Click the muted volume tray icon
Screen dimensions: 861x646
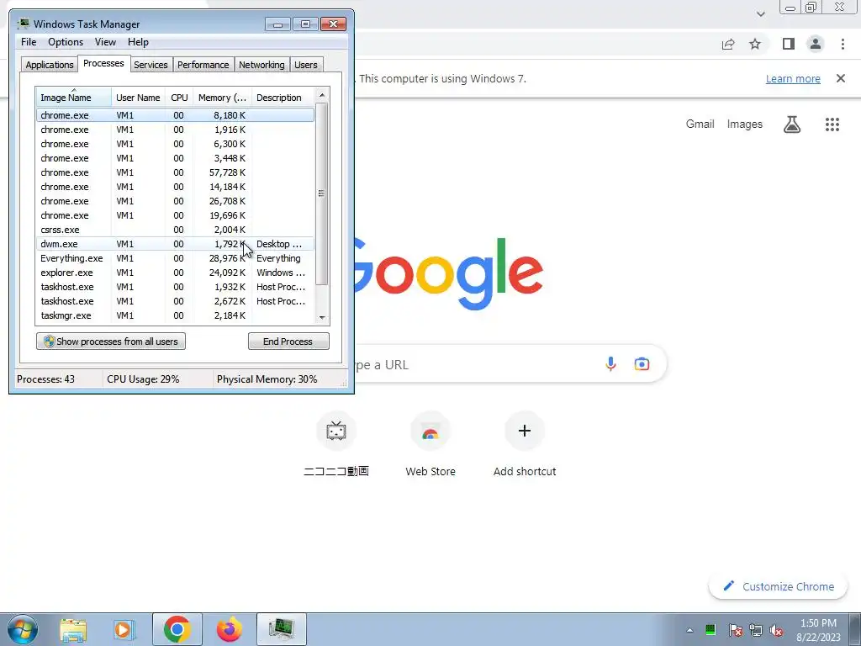point(776,630)
